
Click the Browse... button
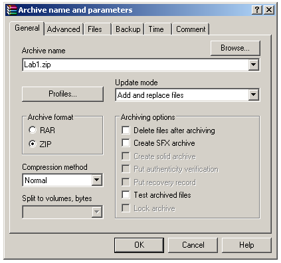point(235,48)
